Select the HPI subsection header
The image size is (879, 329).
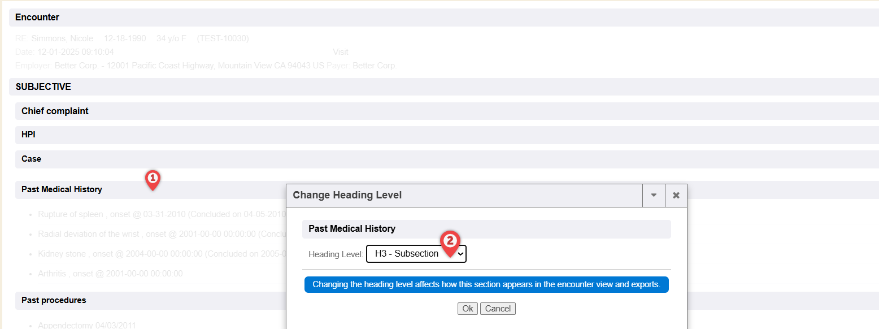pyautogui.click(x=29, y=135)
